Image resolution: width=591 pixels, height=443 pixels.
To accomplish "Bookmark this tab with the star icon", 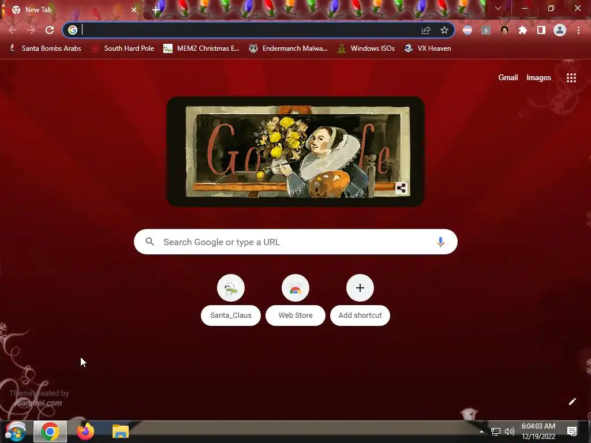I will click(444, 30).
